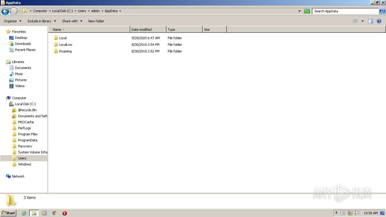Select Users breadcrumb in the address bar
This screenshot has height=217, width=386.
(82, 11)
